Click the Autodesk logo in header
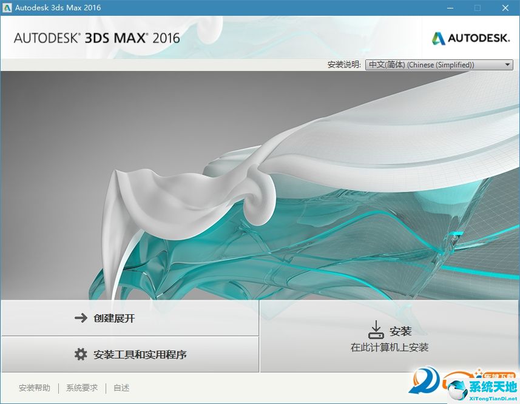 (471, 38)
